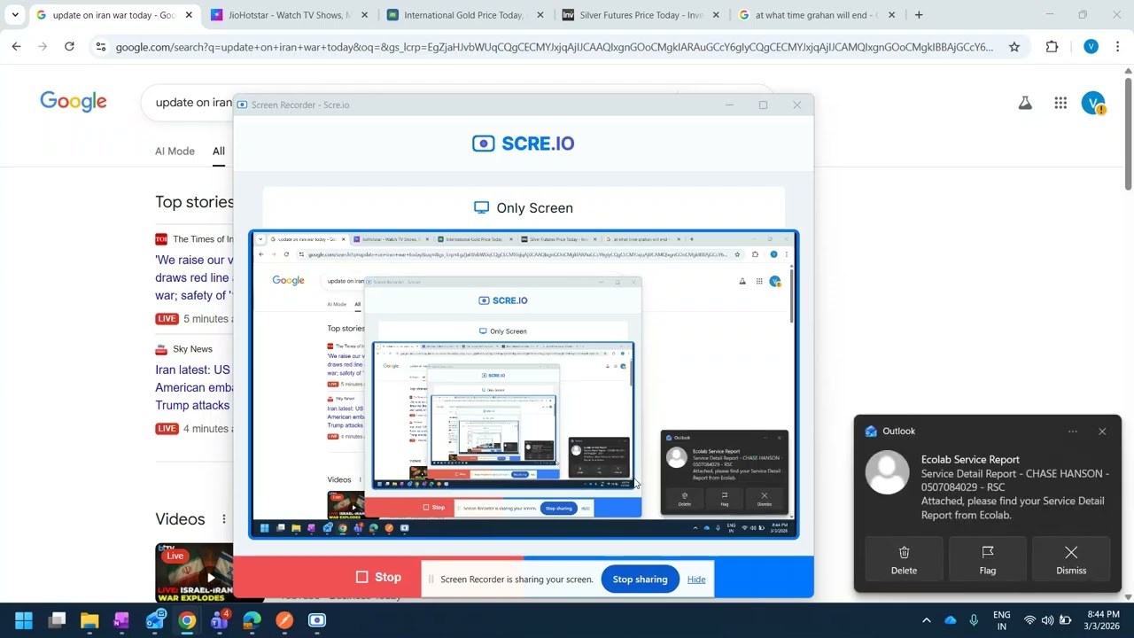Open Microsoft Edge taskbar icon

tap(252, 620)
